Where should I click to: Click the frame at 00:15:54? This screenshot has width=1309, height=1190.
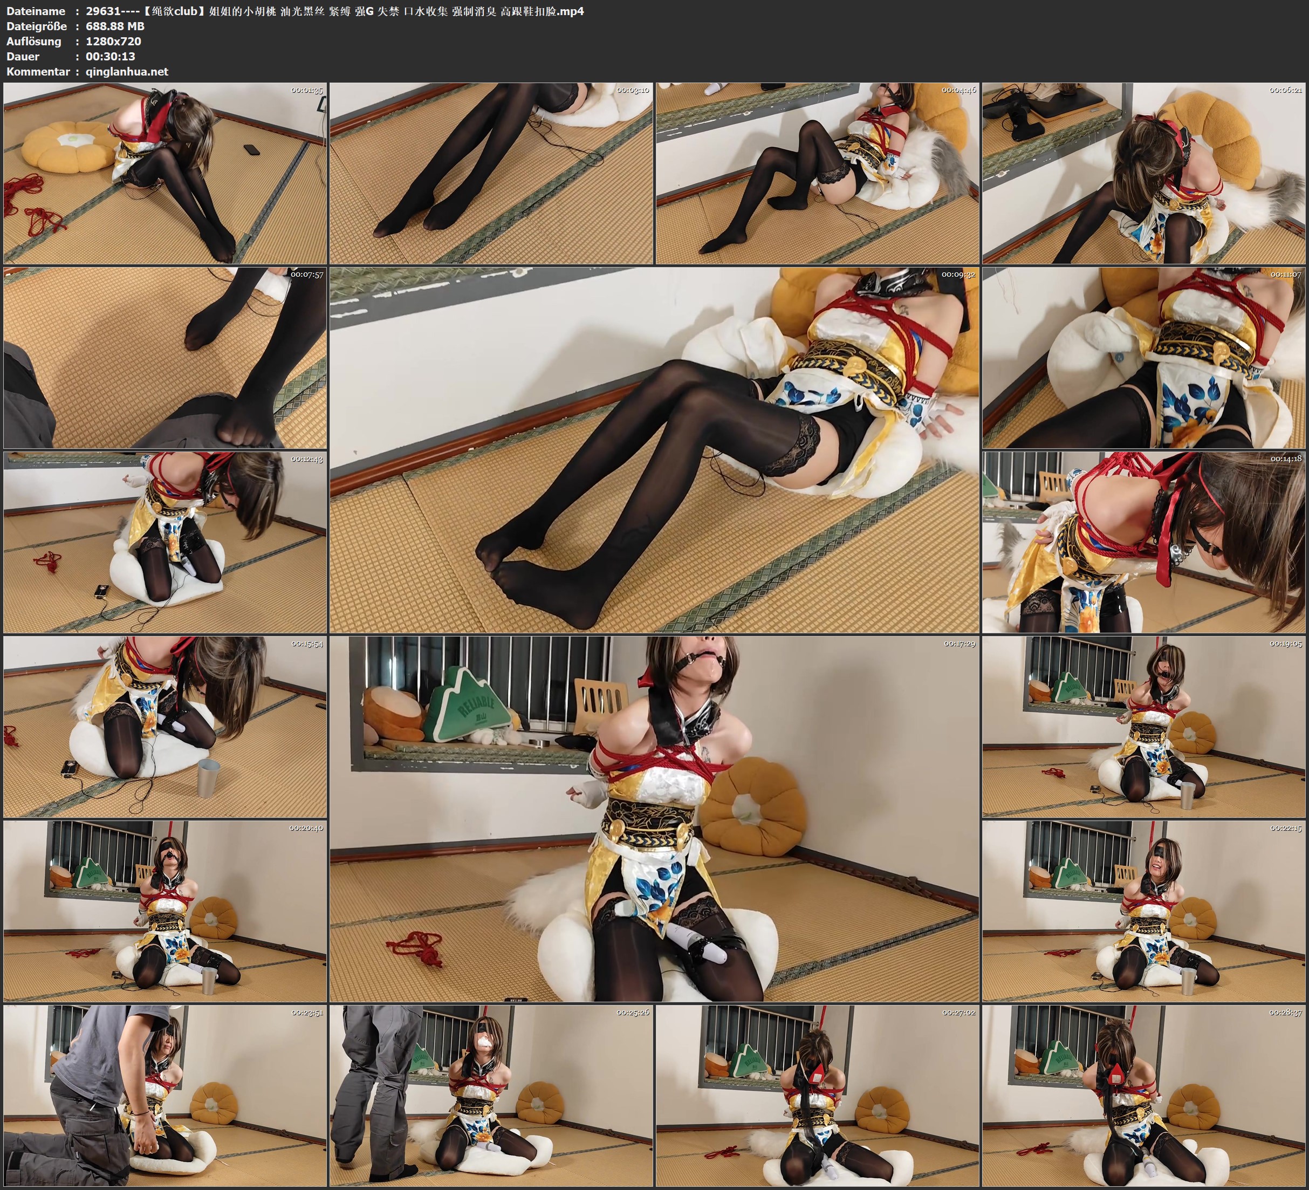(165, 727)
